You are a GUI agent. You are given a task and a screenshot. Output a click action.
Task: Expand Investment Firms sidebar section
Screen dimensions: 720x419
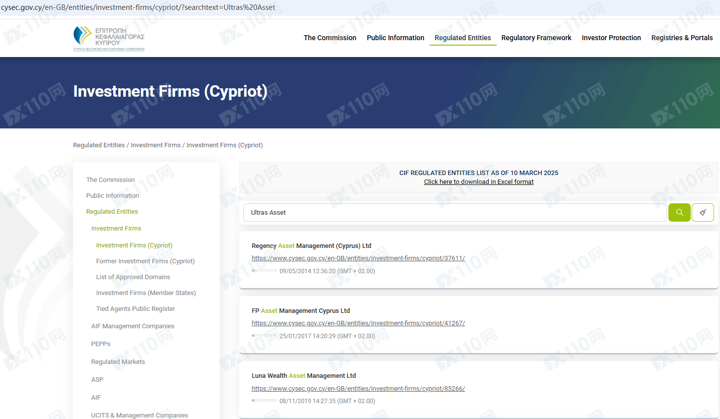[116, 229]
